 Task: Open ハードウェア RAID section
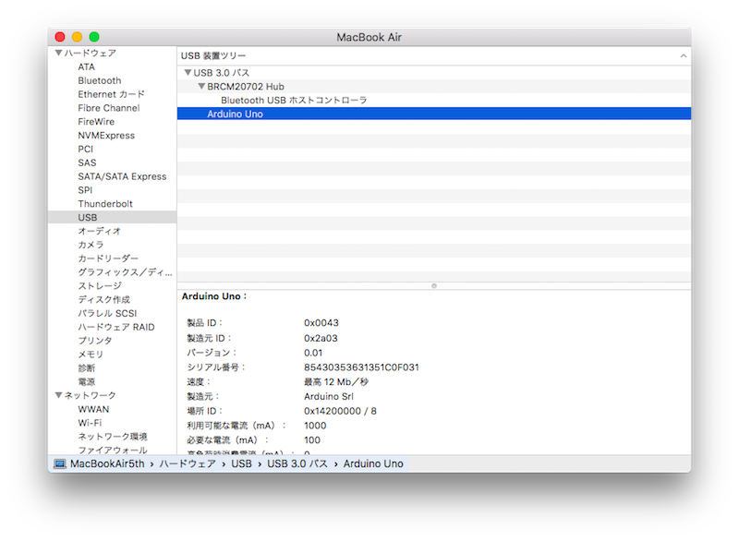pyautogui.click(x=116, y=326)
